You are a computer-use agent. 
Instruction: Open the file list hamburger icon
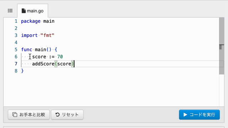click(x=10, y=11)
